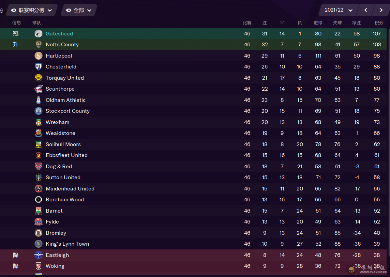Click the Wrexham club crest icon
390x277 pixels.
coord(39,122)
